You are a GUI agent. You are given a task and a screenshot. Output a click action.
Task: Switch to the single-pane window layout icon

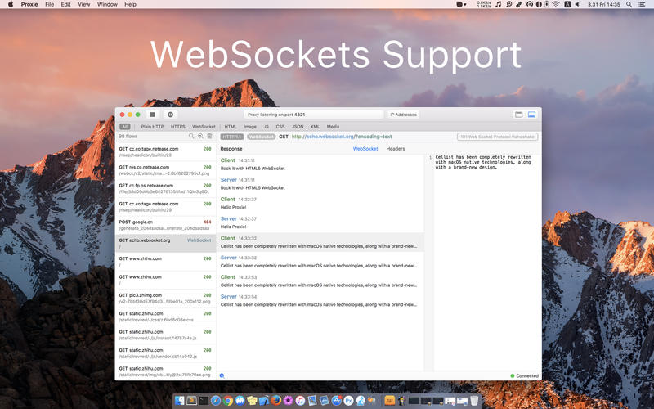coord(519,115)
